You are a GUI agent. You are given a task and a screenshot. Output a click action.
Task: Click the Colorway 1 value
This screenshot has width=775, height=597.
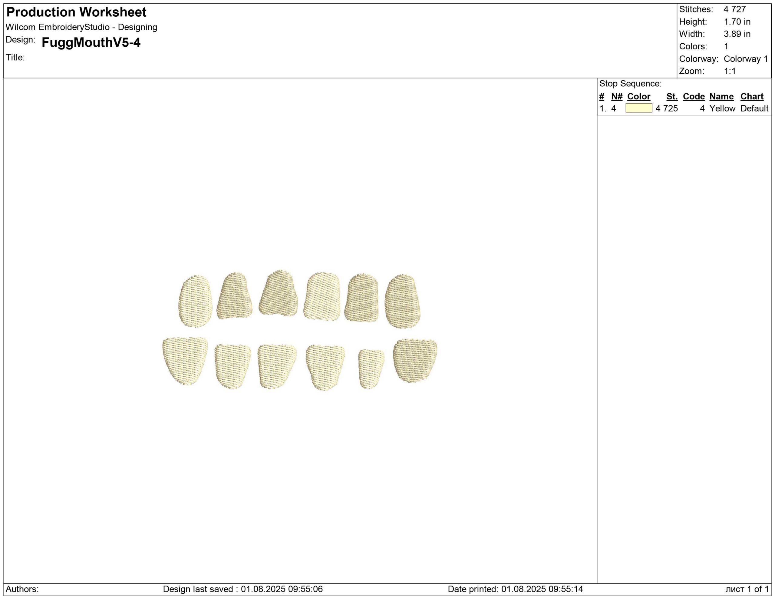point(746,59)
